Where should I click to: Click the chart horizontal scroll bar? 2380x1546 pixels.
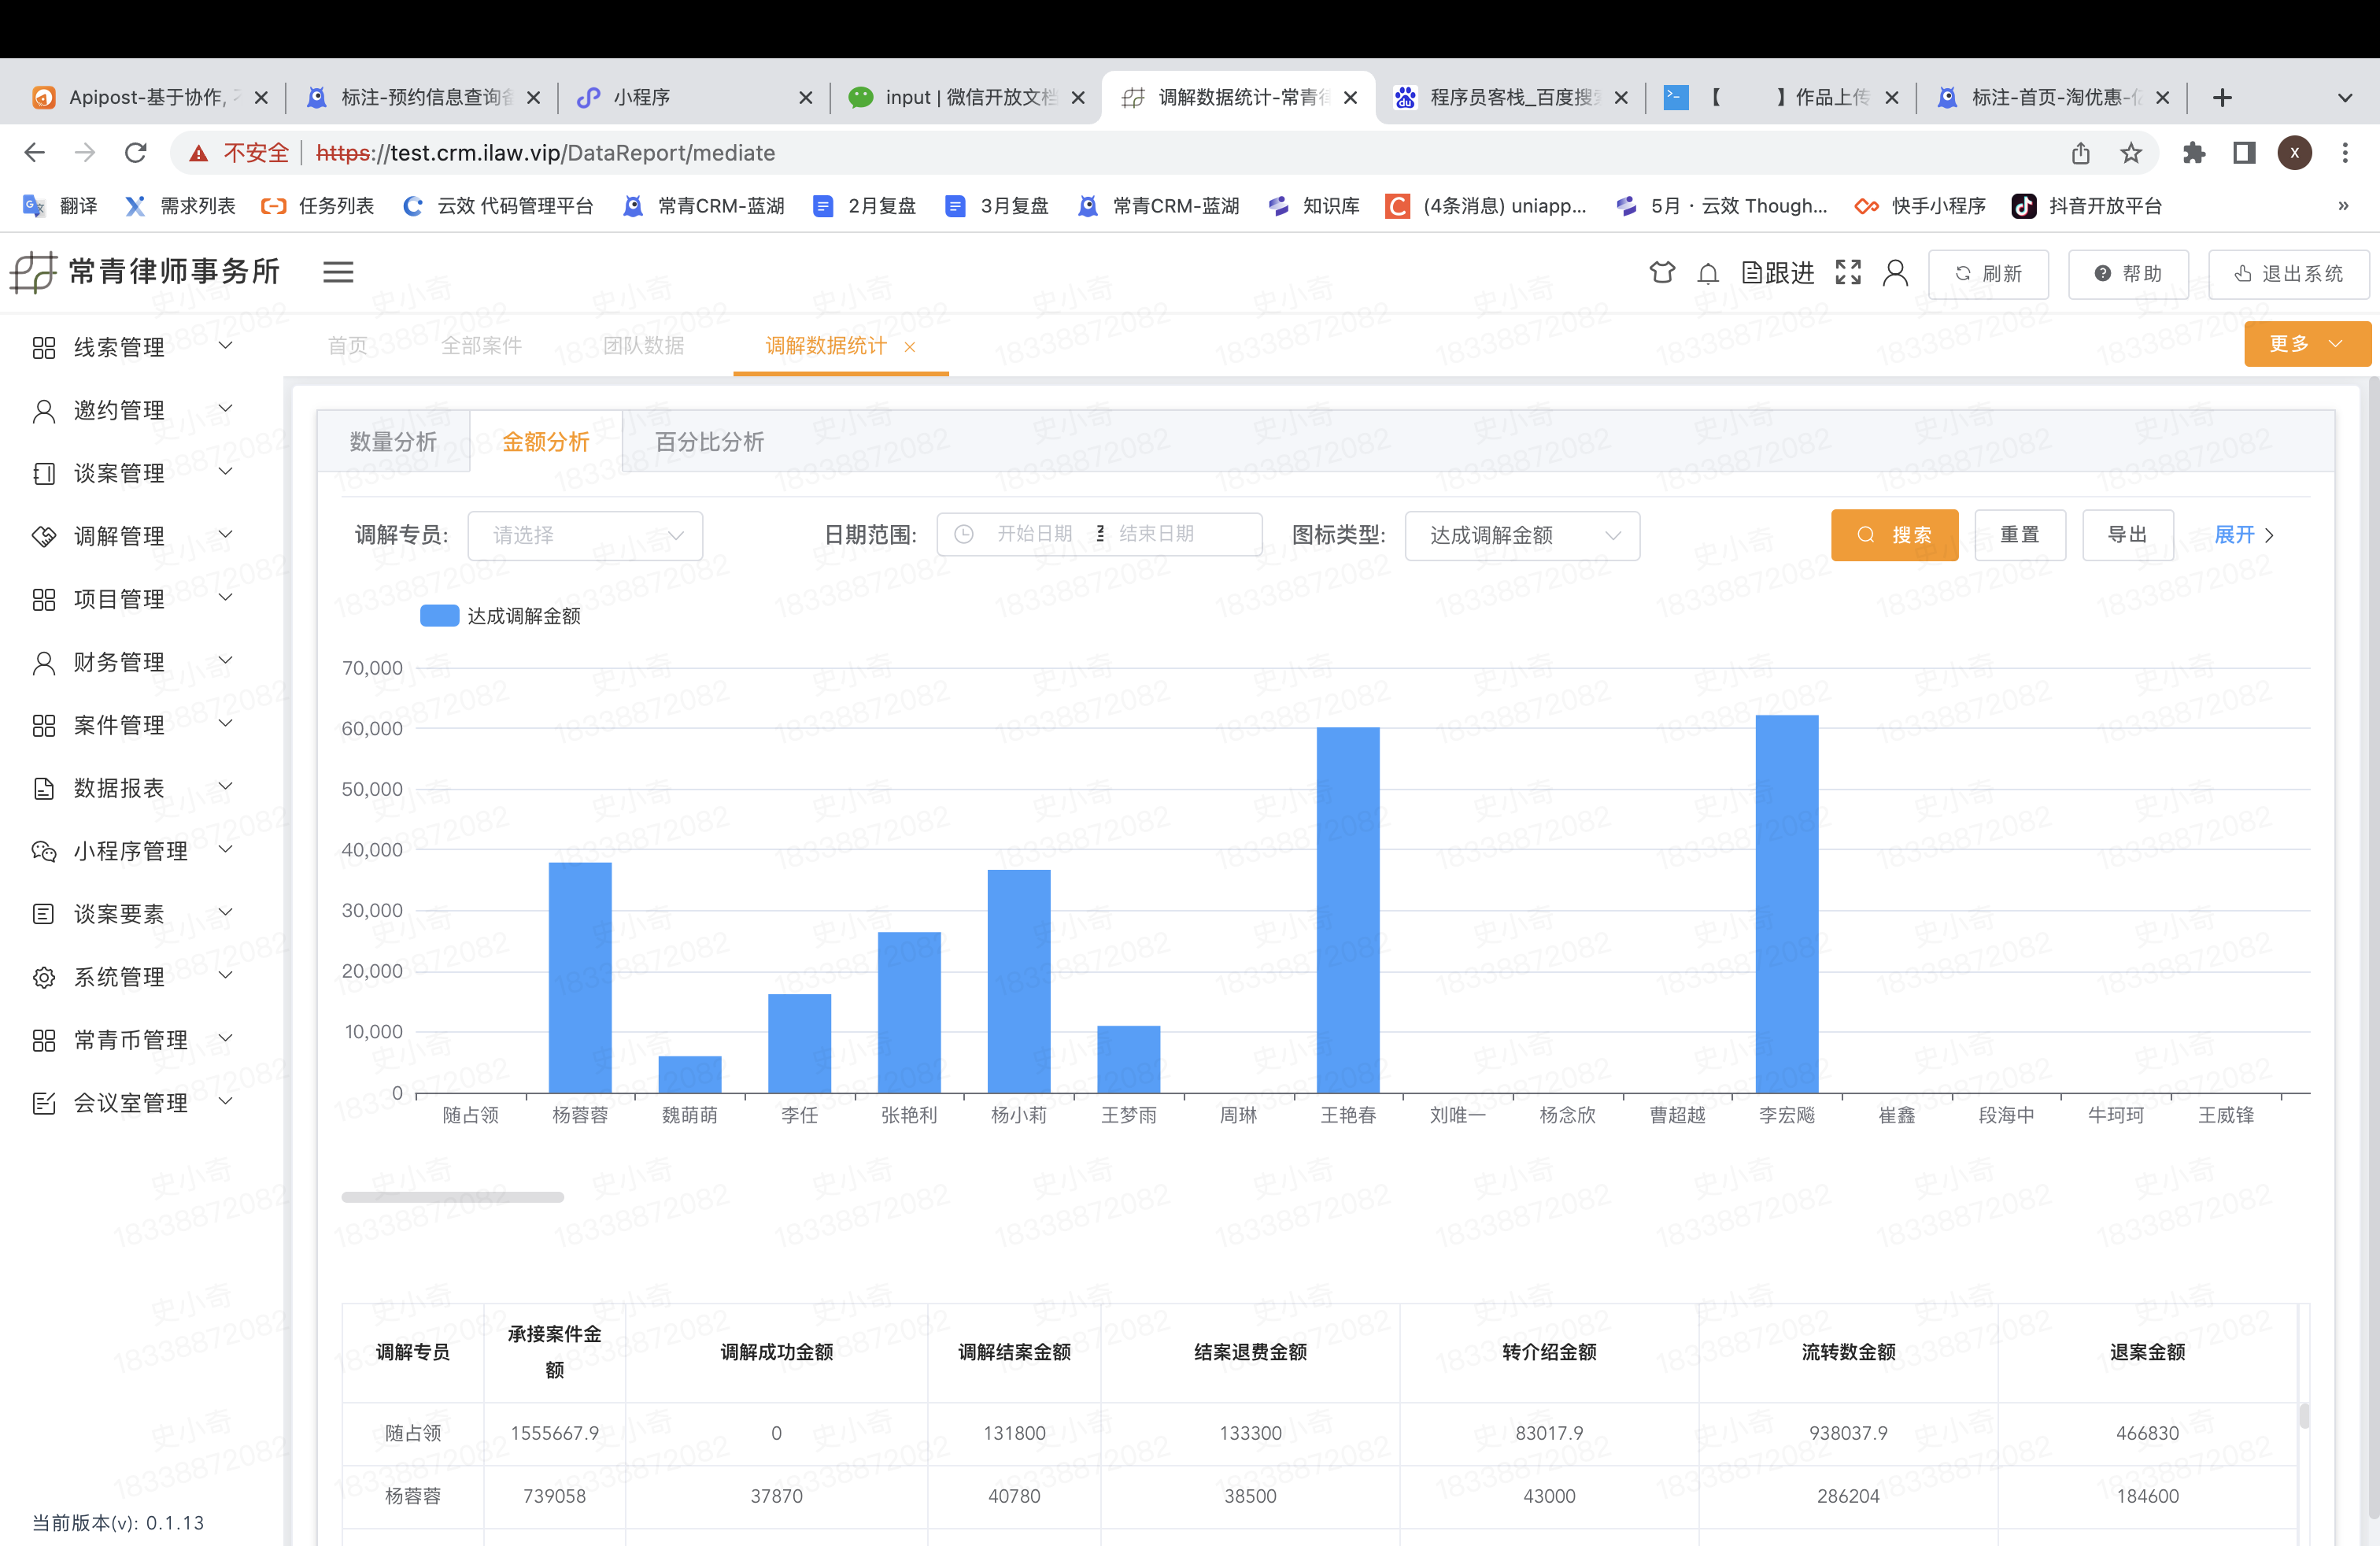[x=452, y=1197]
